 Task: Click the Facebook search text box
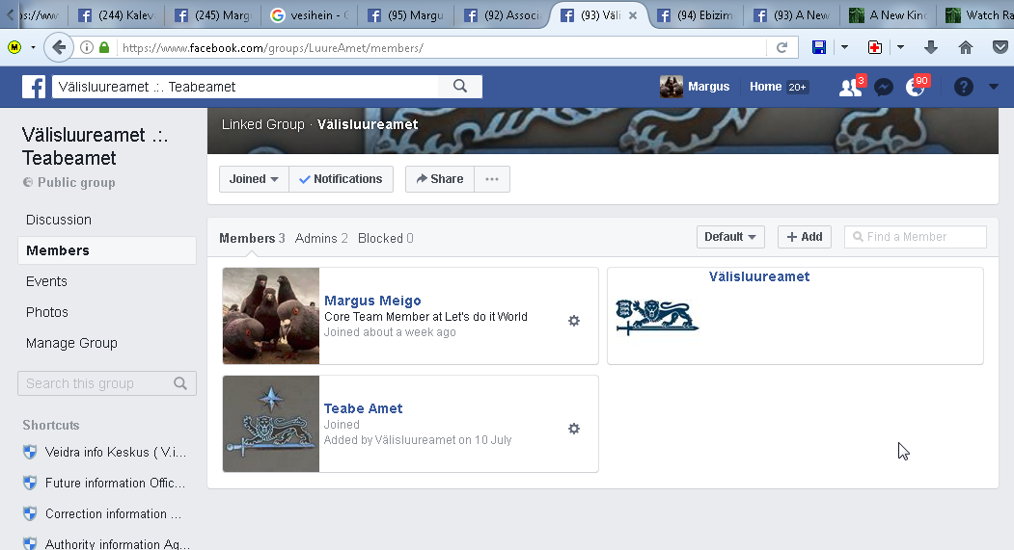click(246, 87)
